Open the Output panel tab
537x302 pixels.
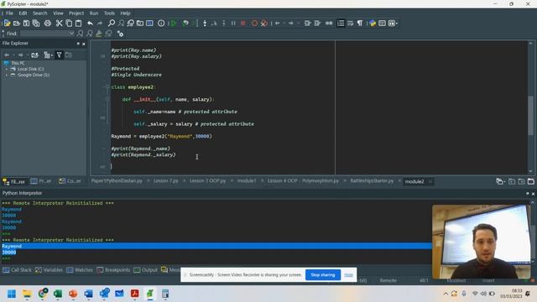point(145,270)
